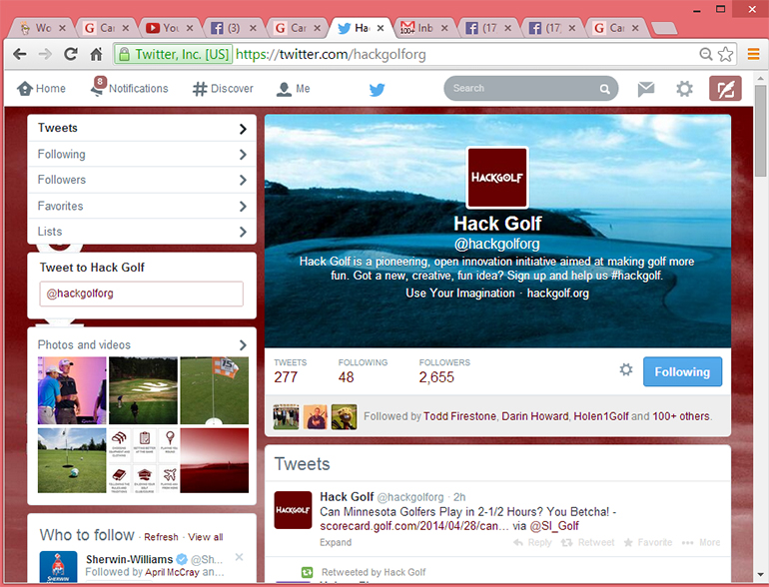Close the active Twitter tab
This screenshot has width=769, height=587.
point(381,28)
